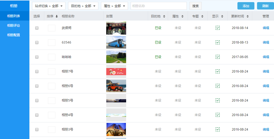Expand the 目的地 filter dropdown
The height and width of the screenshot is (139, 274).
click(83, 6)
